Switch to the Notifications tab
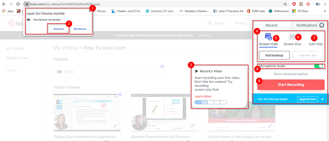The image size is (329, 141). coord(309,25)
